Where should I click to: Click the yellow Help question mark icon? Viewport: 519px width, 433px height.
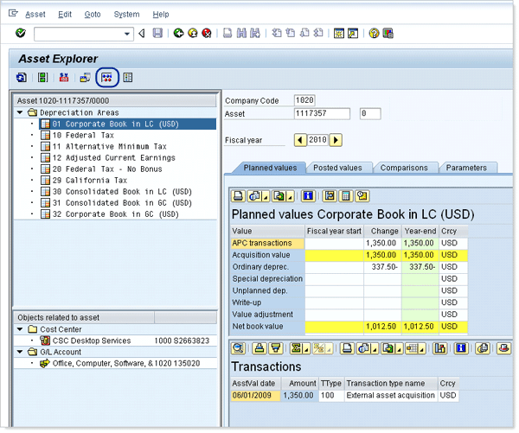(374, 34)
